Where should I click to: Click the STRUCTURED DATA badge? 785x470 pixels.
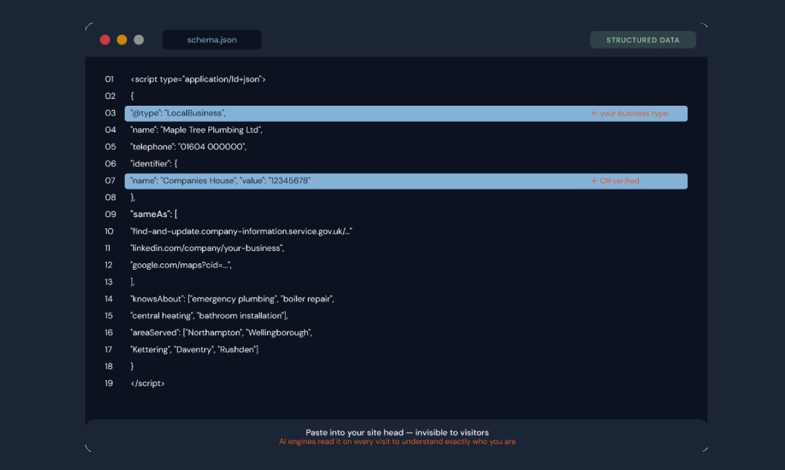(643, 40)
